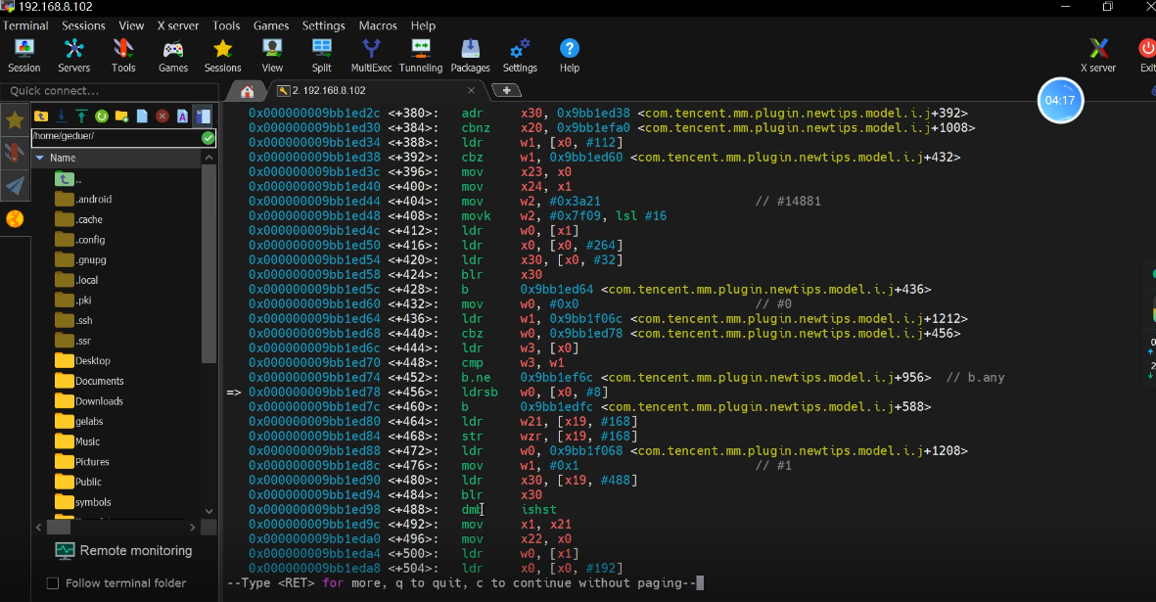Click the Quick connect field
The image size is (1156, 602).
pos(109,91)
